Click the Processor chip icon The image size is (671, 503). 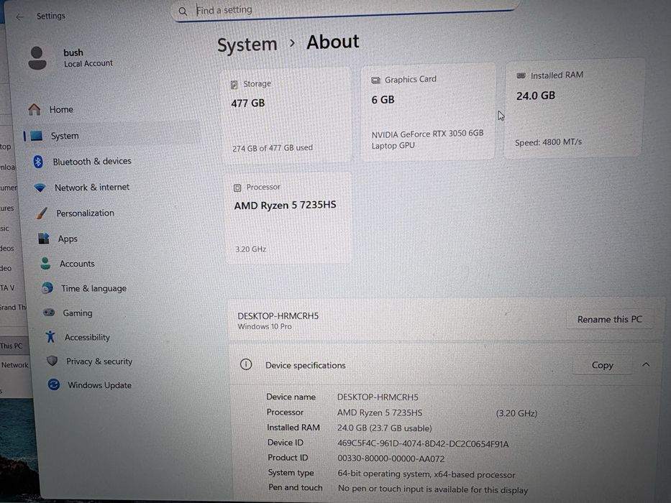point(237,188)
